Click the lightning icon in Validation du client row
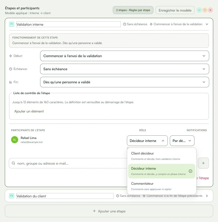The width and height of the screenshot is (218, 222). coord(144,196)
